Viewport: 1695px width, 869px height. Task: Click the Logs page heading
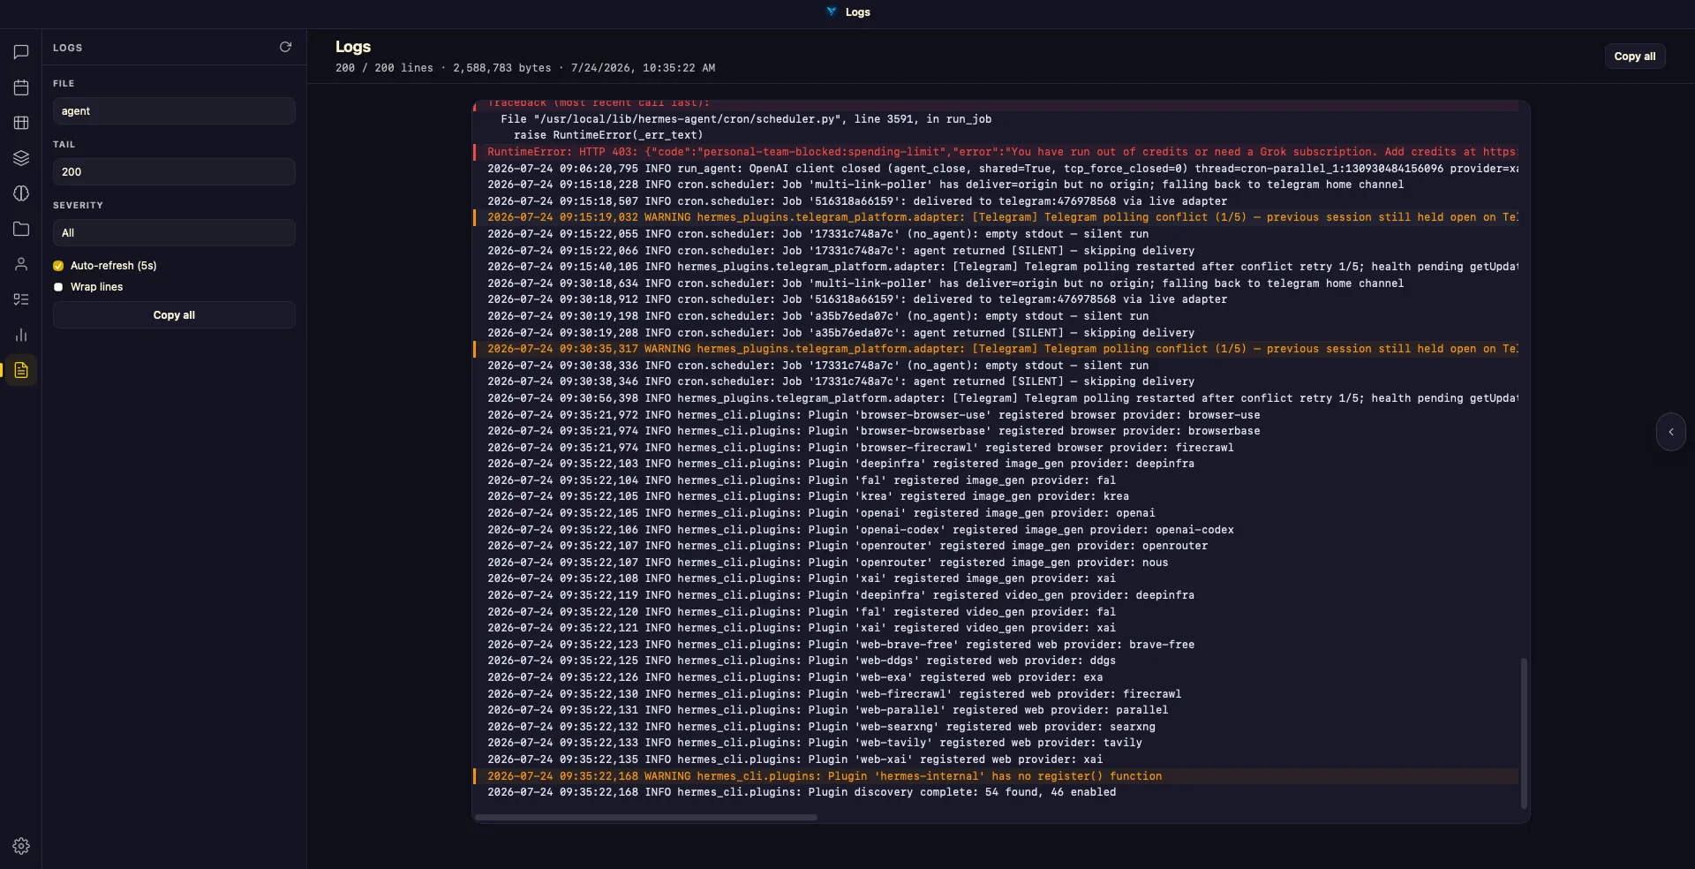(353, 47)
